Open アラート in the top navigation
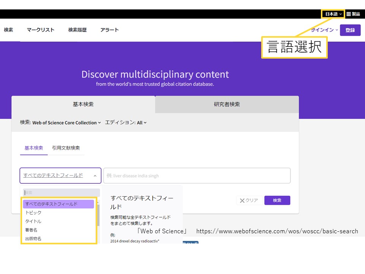The width and height of the screenshot is (365, 274). coord(109,30)
